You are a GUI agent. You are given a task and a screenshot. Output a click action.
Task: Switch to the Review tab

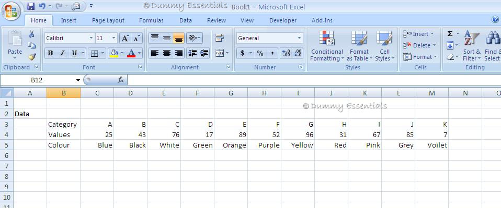(217, 20)
